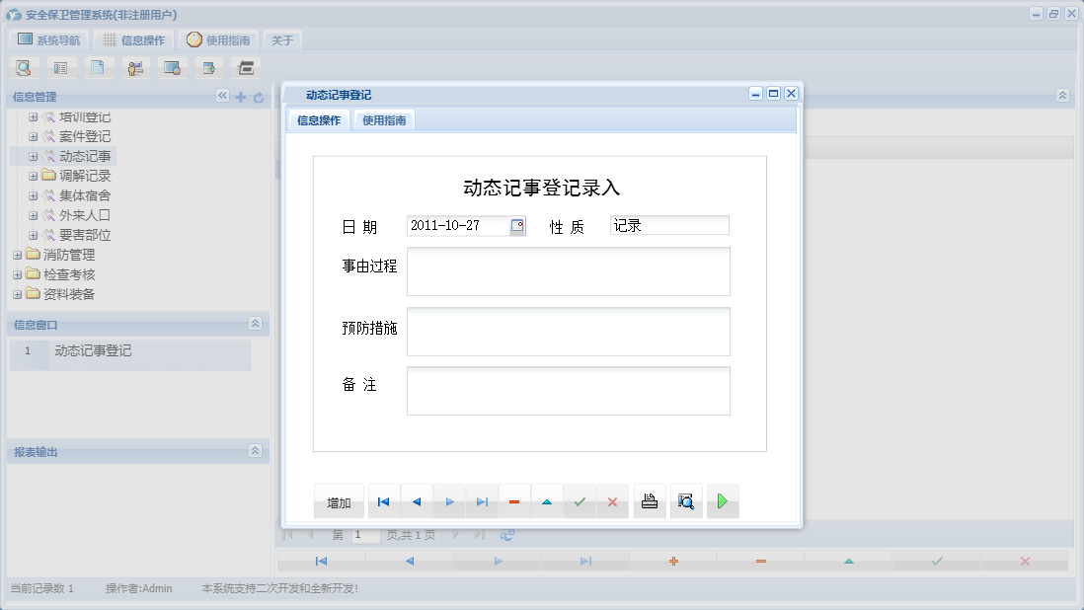Refresh the 信息管理 panel
The image size is (1084, 610).
tap(256, 97)
